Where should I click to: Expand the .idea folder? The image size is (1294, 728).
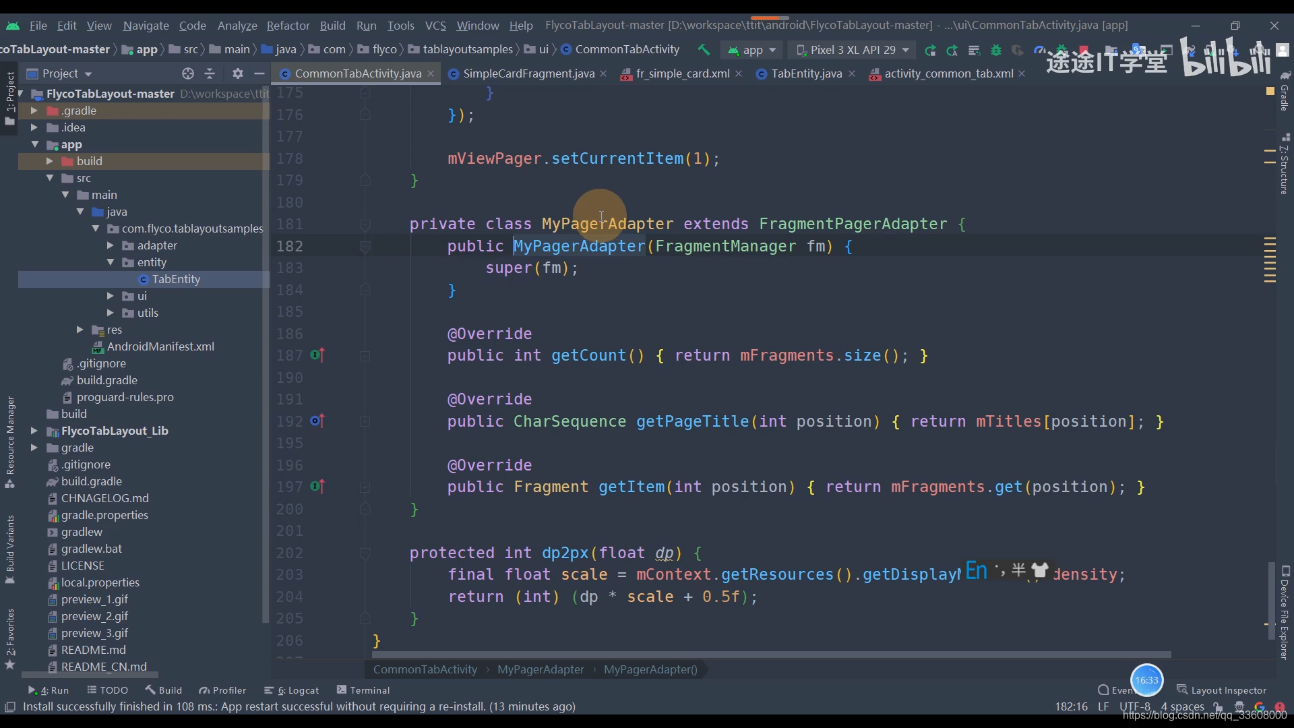34,127
